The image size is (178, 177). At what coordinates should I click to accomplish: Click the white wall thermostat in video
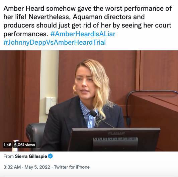[51, 105]
